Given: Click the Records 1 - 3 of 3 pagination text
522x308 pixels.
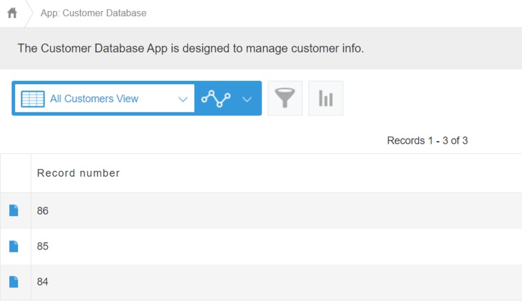Looking at the screenshot, I should click(x=427, y=140).
